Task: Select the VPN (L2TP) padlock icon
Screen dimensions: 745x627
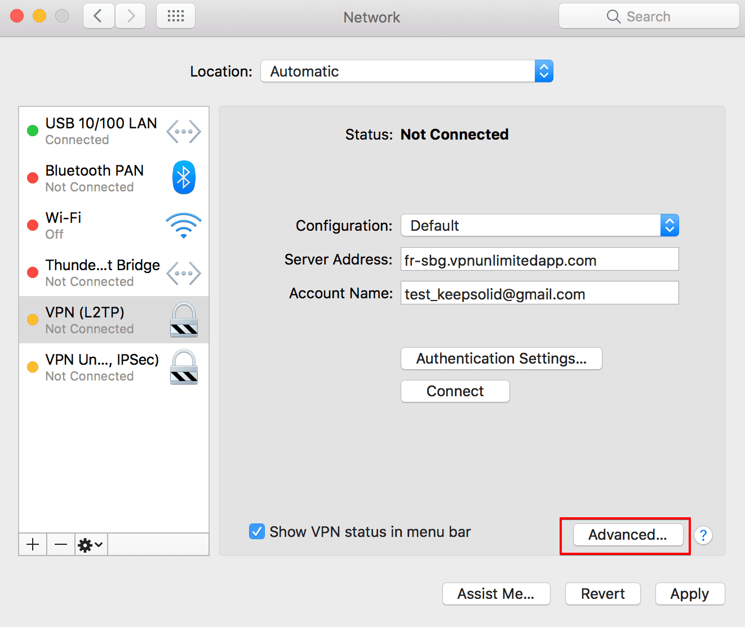Action: click(184, 320)
